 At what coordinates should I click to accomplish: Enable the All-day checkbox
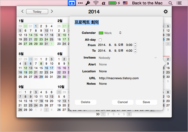click(x=100, y=40)
